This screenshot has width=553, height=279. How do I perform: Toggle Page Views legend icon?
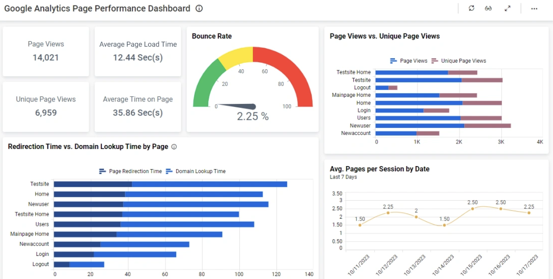pyautogui.click(x=393, y=61)
